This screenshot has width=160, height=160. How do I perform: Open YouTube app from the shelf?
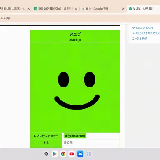coord(72,154)
